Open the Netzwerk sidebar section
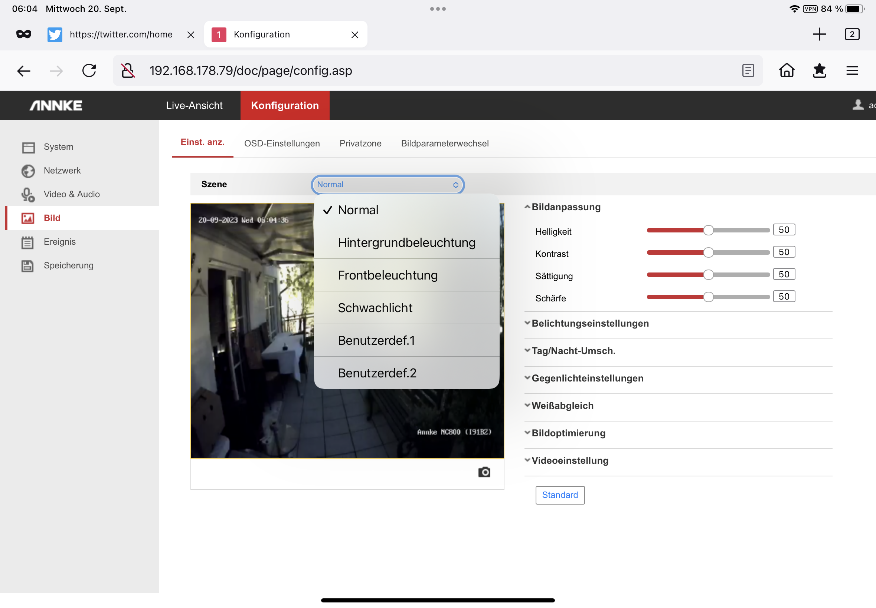 (x=62, y=171)
